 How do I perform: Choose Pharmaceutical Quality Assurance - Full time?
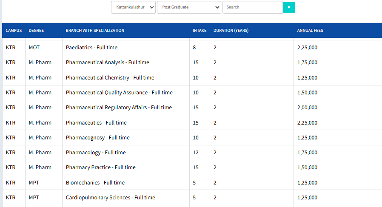(119, 93)
